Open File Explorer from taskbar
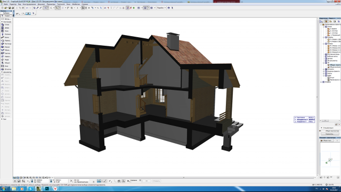Screen dimensions: 341x192 [13, 189]
